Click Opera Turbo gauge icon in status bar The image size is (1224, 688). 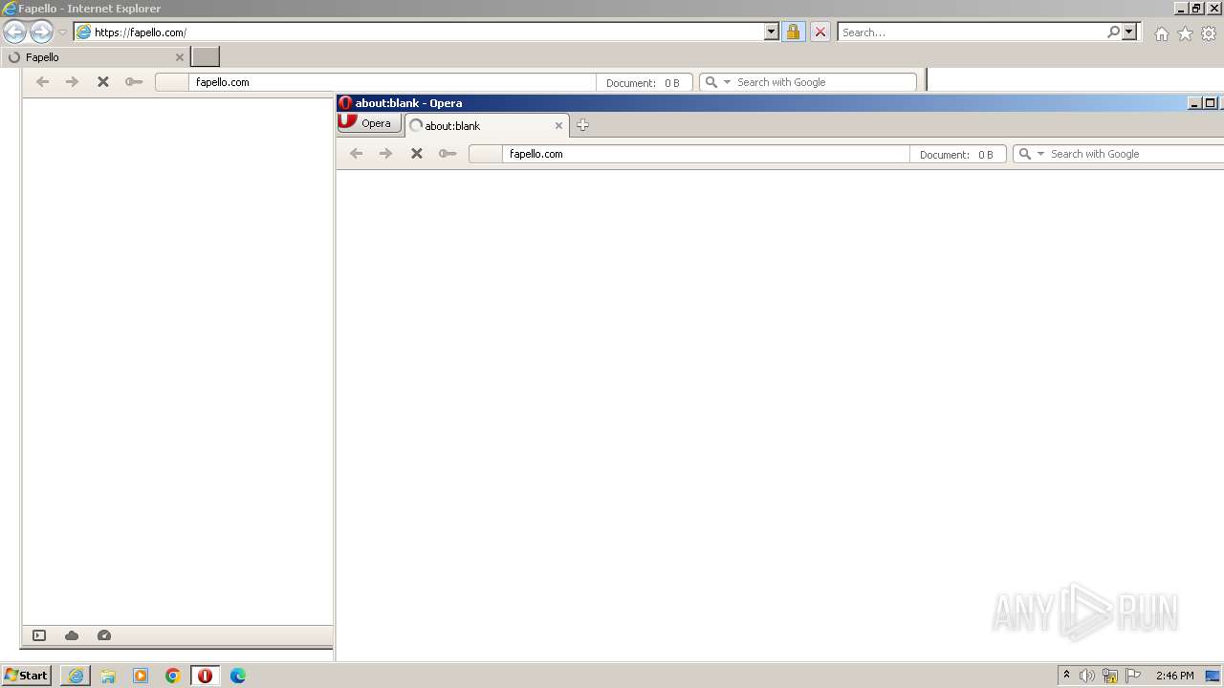click(104, 635)
